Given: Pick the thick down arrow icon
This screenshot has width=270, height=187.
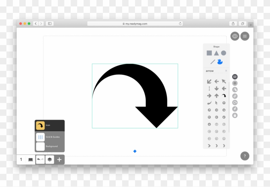Looking at the screenshot, I should click(x=216, y=89).
